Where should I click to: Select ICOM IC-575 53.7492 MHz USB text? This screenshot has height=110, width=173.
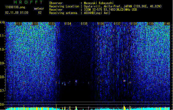tap(110, 10)
